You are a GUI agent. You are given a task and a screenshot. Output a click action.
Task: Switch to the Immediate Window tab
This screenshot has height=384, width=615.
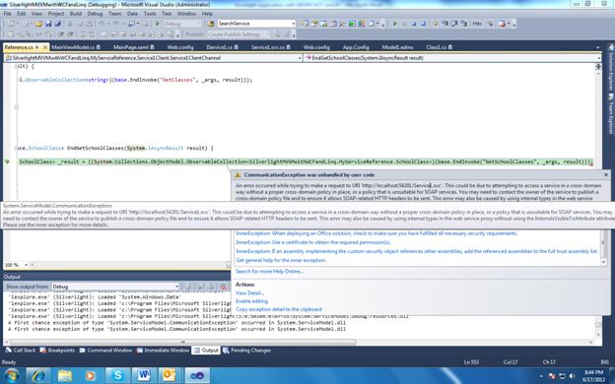[x=164, y=351]
